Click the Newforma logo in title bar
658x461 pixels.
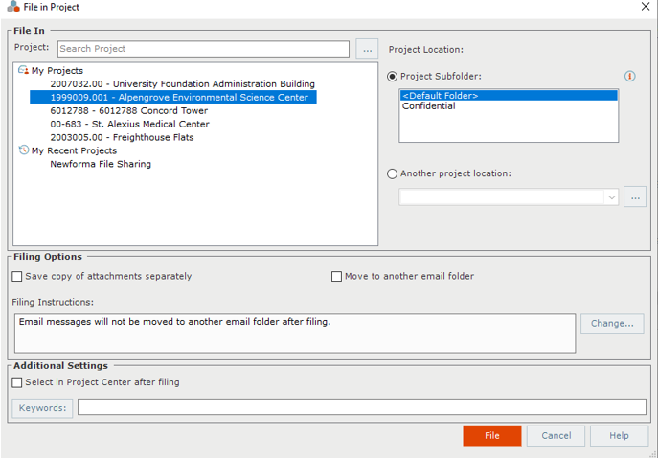pos(13,7)
